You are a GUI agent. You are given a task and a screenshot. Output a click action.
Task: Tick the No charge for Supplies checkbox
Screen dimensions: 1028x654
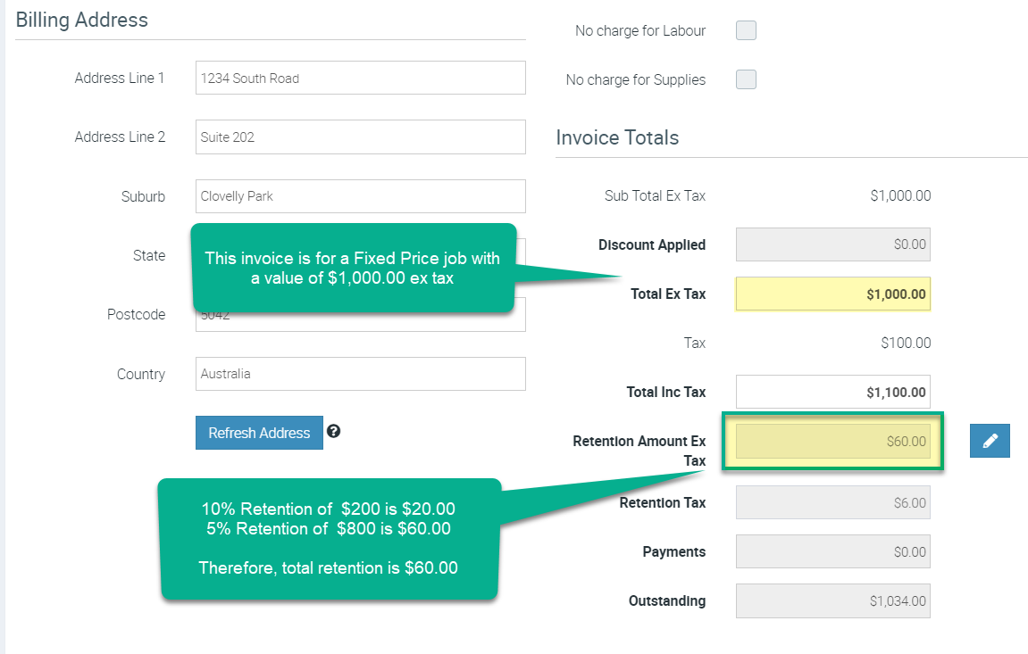click(746, 79)
